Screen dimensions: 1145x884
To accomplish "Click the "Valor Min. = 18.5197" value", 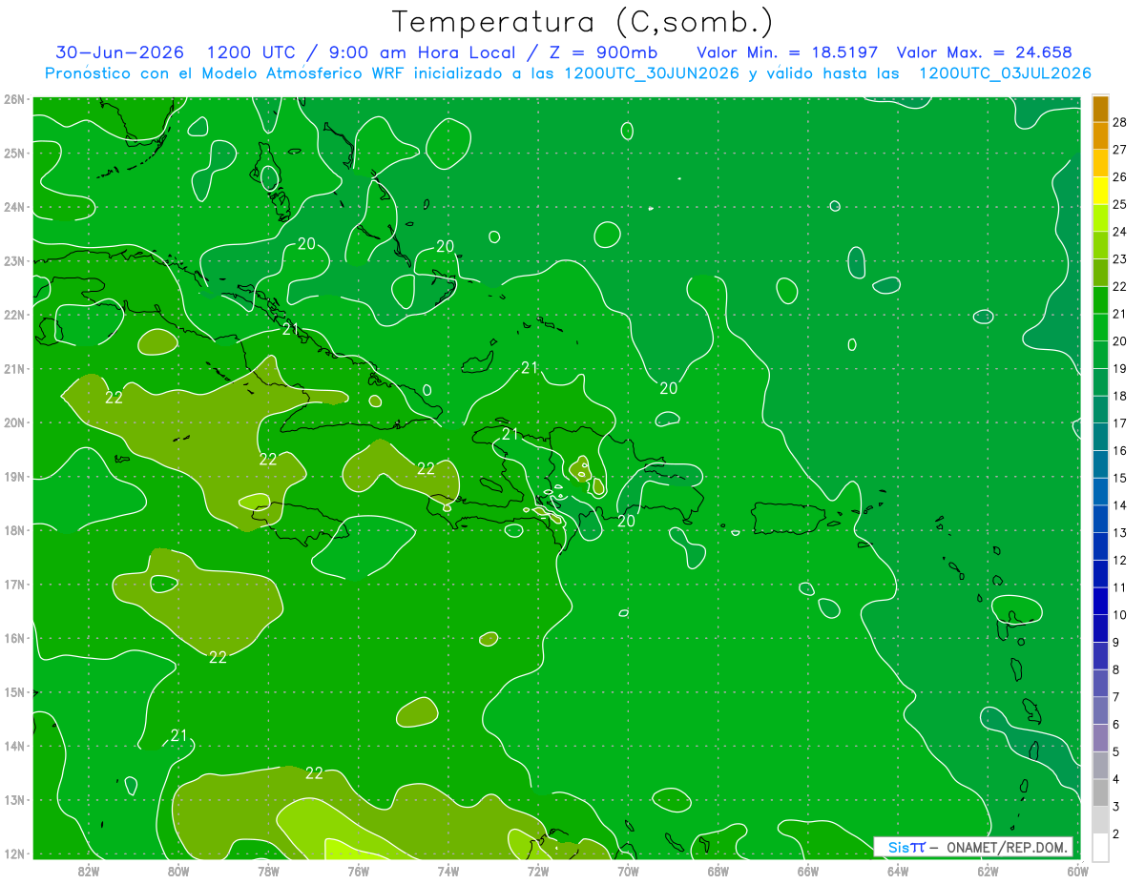I will point(787,52).
